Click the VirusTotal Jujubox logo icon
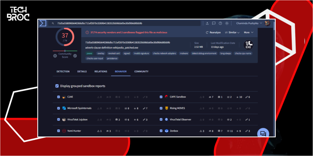The height and width of the screenshot is (156, 313). 64,119
